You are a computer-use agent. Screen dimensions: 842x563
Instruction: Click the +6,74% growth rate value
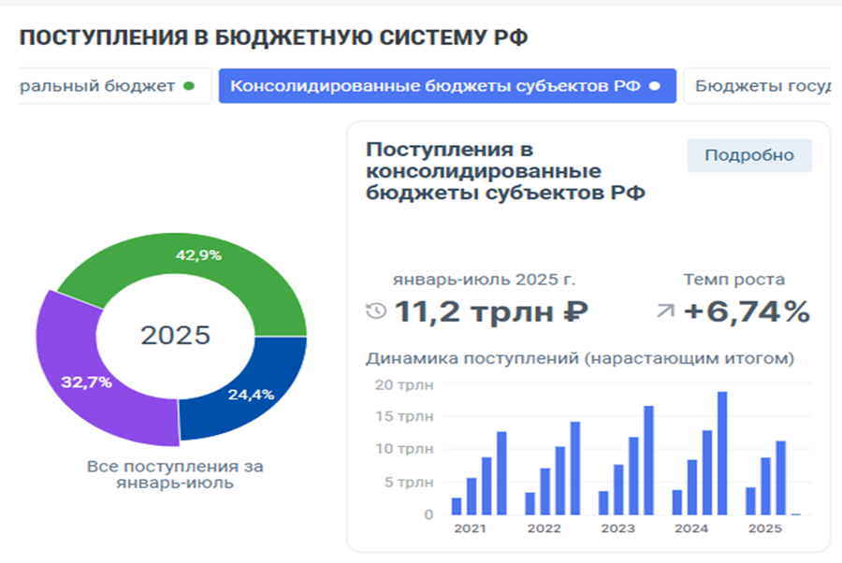coord(746,311)
